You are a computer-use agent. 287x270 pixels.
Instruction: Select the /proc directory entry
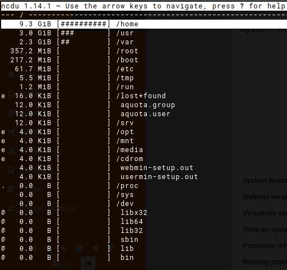pos(127,186)
